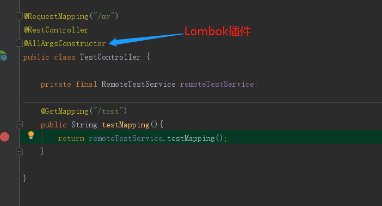Screen dimensions: 382x206
Task: Click the TestController class name
Action: (x=110, y=57)
